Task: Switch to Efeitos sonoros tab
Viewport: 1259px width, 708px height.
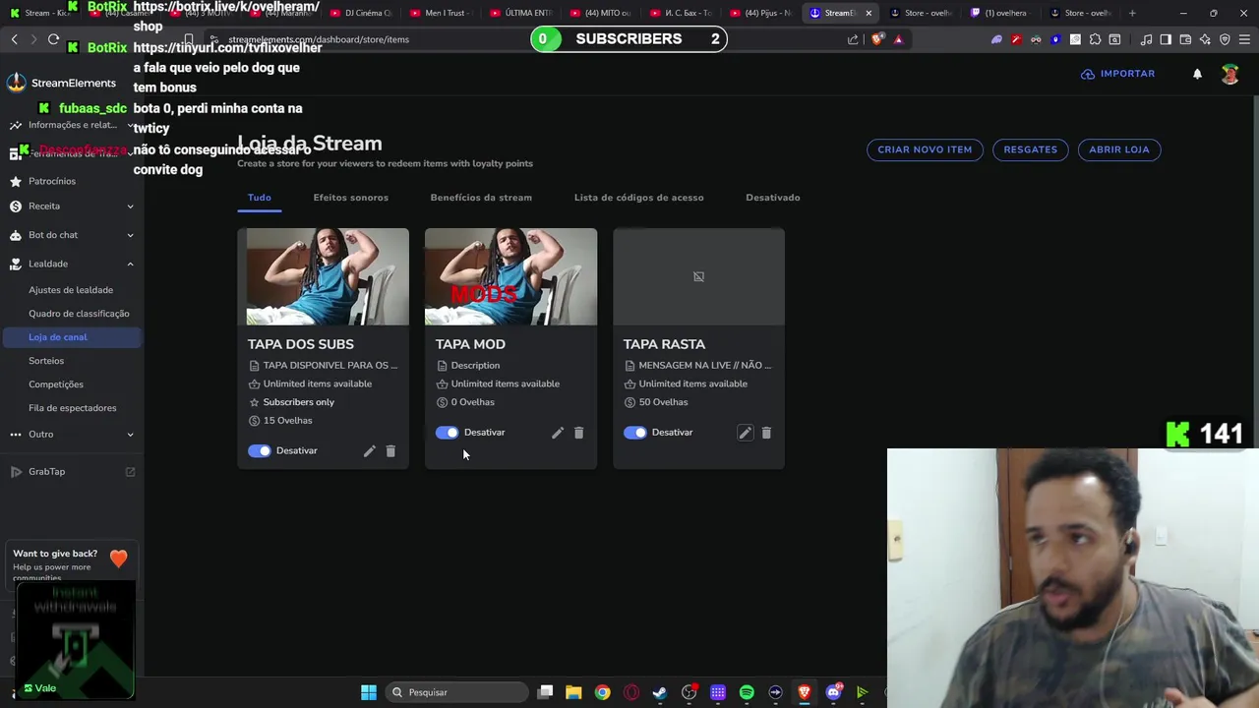Action: tap(351, 198)
